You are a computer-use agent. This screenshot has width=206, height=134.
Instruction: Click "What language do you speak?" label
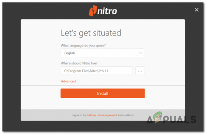coord(83,45)
